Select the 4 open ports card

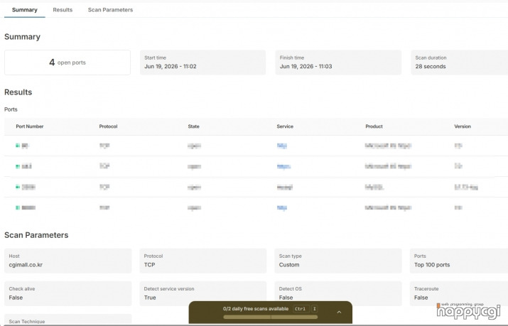pyautogui.click(x=67, y=63)
